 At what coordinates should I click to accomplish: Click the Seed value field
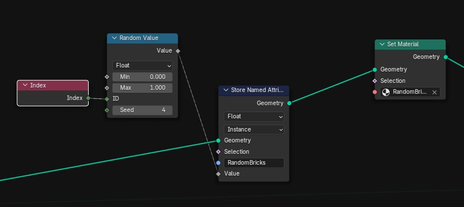coord(142,110)
